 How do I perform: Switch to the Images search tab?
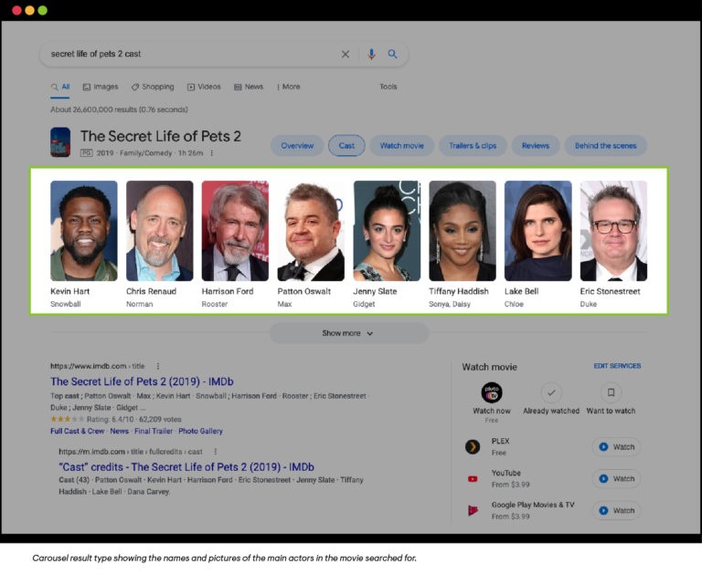pyautogui.click(x=101, y=87)
